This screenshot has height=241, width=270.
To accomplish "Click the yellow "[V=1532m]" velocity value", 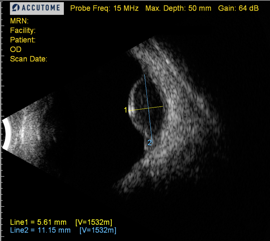I will (x=94, y=222).
